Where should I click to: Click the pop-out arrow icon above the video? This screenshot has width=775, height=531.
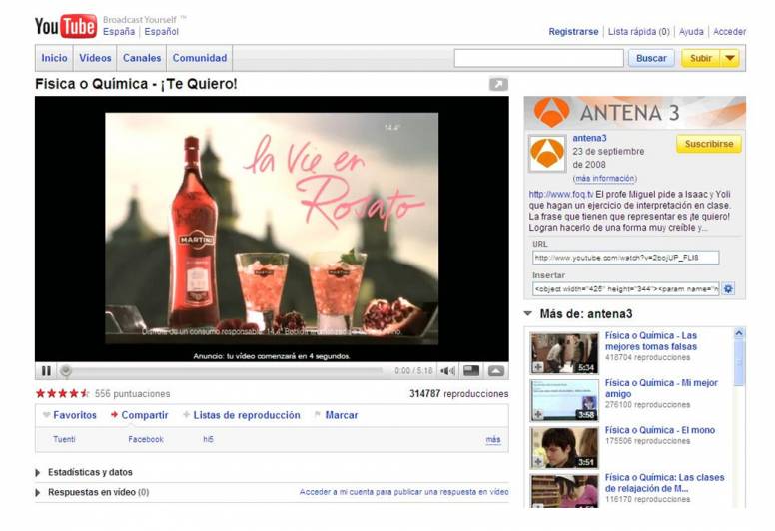[498, 85]
